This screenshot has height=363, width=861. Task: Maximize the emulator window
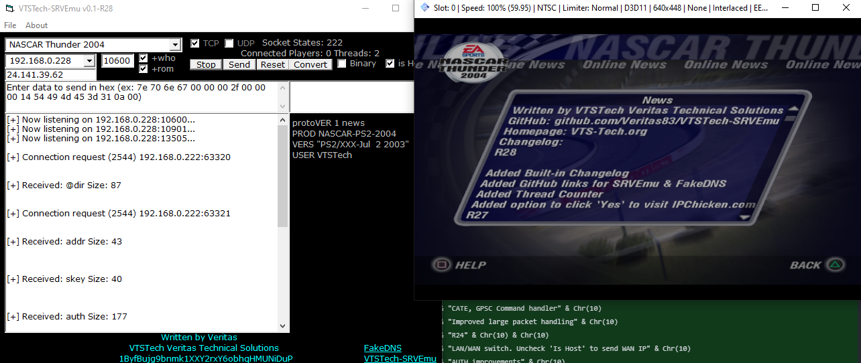[815, 8]
